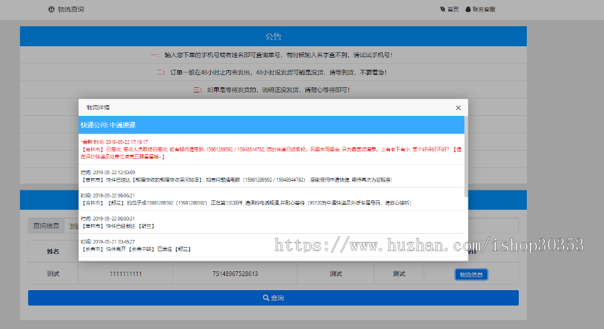Click the tracking number 75148967528613
This screenshot has height=329, width=604.
pyautogui.click(x=235, y=274)
